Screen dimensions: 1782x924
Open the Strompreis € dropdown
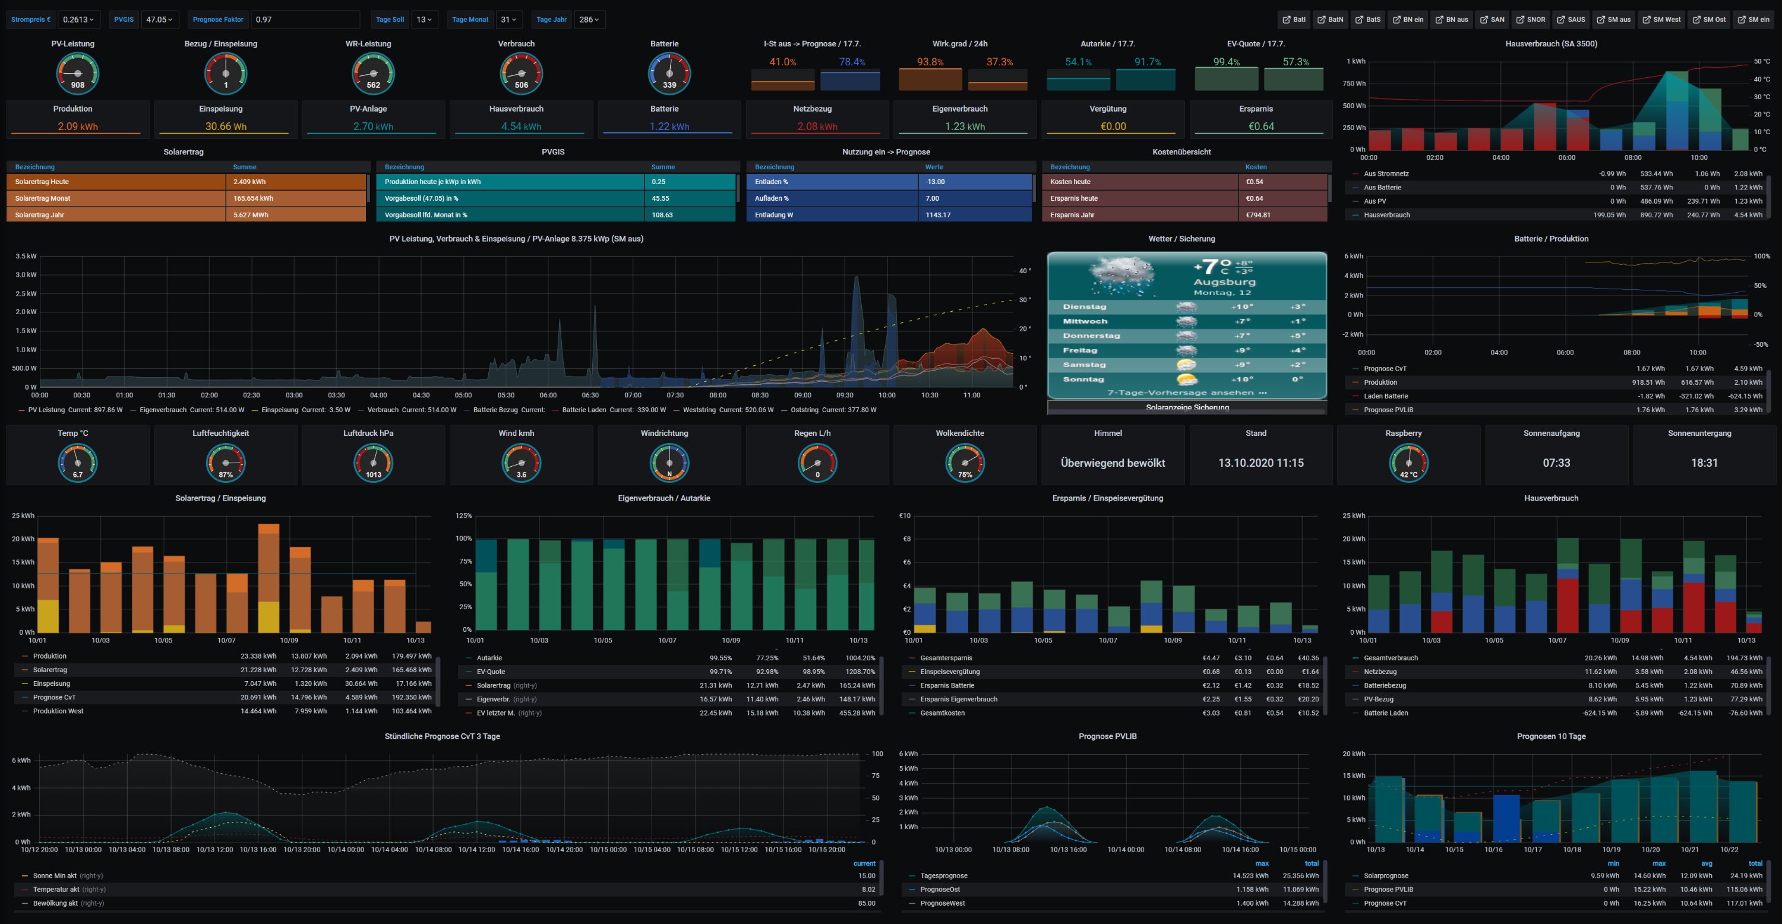78,20
